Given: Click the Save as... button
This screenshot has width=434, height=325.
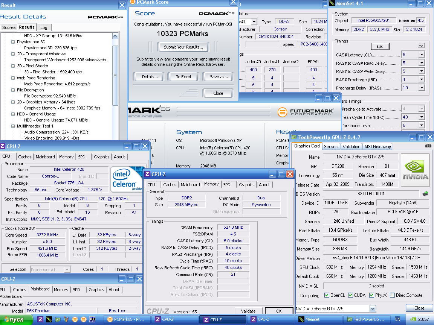Looking at the screenshot, I should tap(219, 77).
